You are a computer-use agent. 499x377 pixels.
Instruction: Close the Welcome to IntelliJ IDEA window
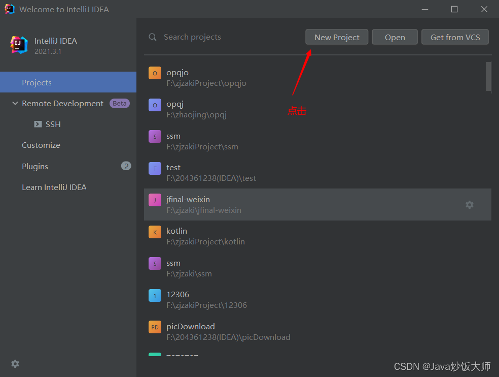484,9
